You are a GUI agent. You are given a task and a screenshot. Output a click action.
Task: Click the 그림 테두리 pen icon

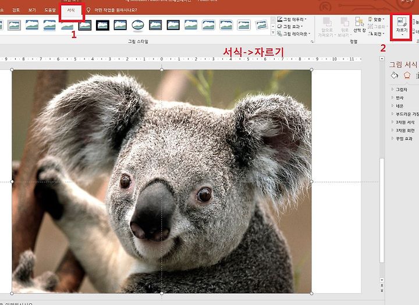tap(279, 19)
